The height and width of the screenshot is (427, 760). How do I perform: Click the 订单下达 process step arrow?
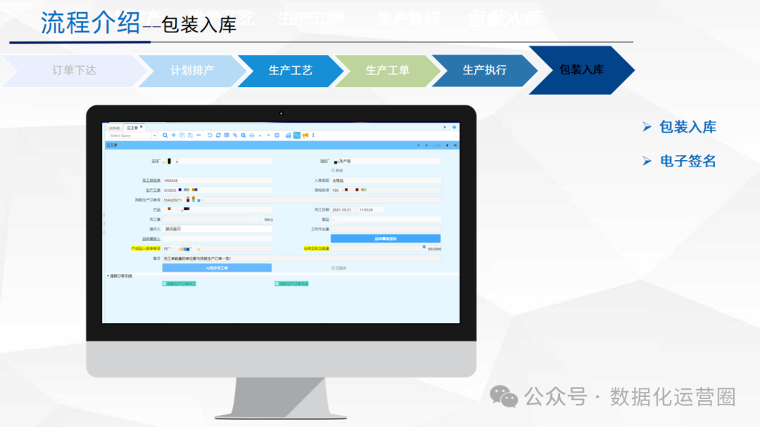coord(74,71)
